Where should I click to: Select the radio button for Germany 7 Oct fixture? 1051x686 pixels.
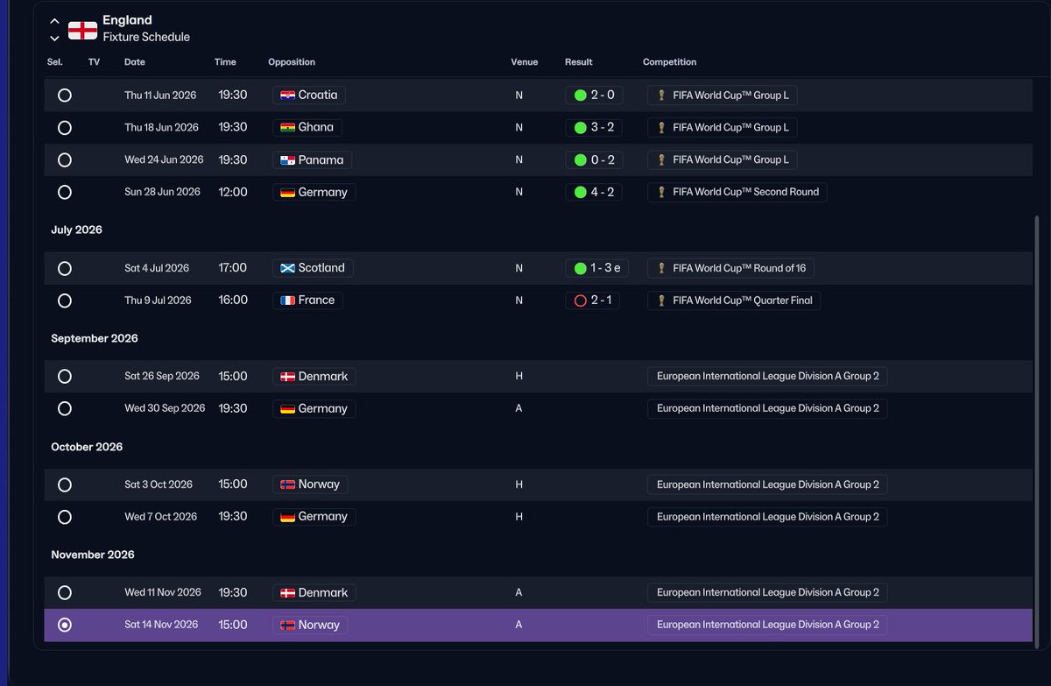pos(65,517)
